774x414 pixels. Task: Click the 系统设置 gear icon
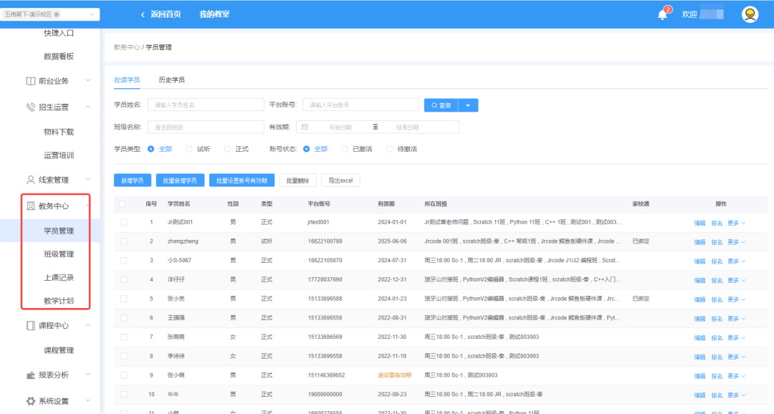tap(31, 401)
